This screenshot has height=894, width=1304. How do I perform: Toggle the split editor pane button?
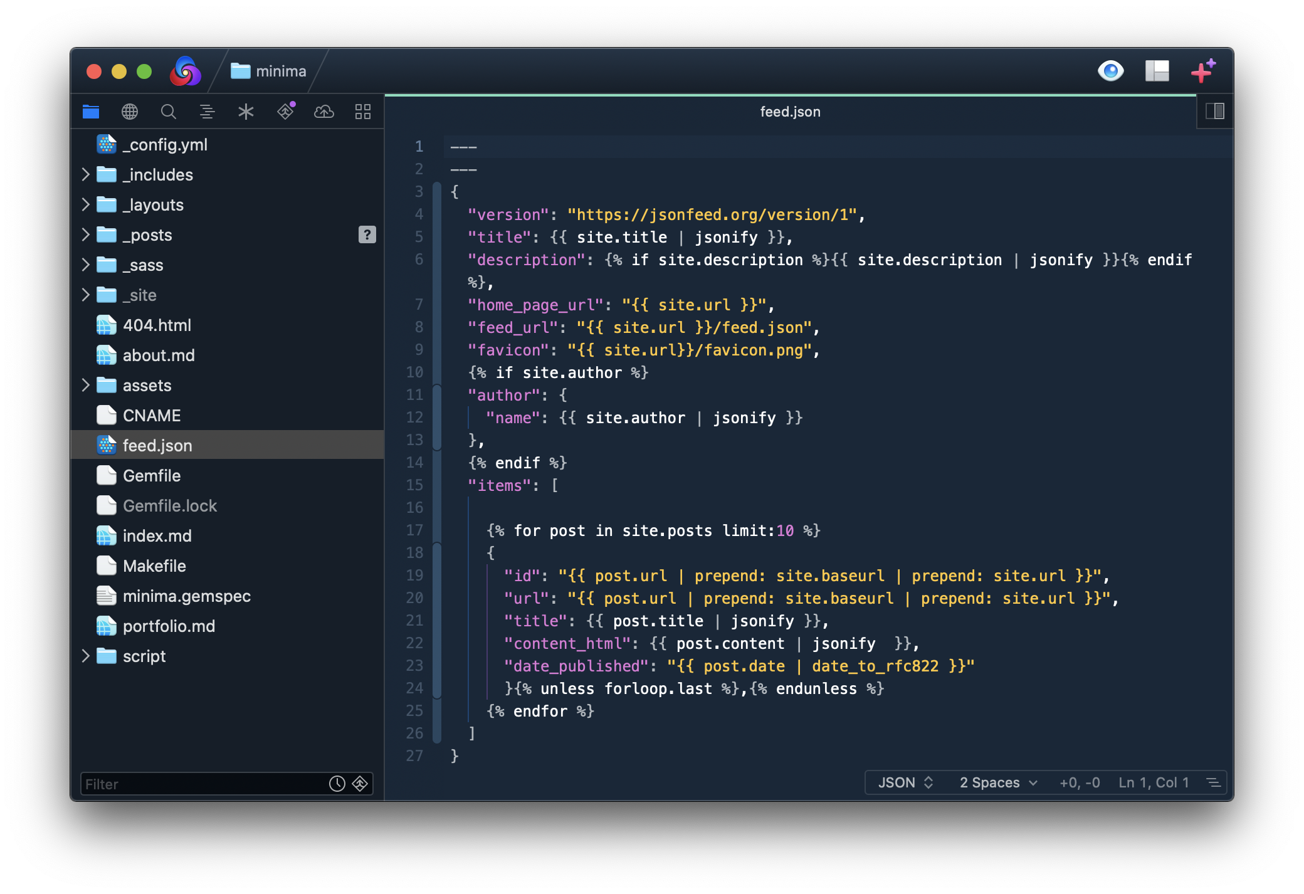(1214, 112)
